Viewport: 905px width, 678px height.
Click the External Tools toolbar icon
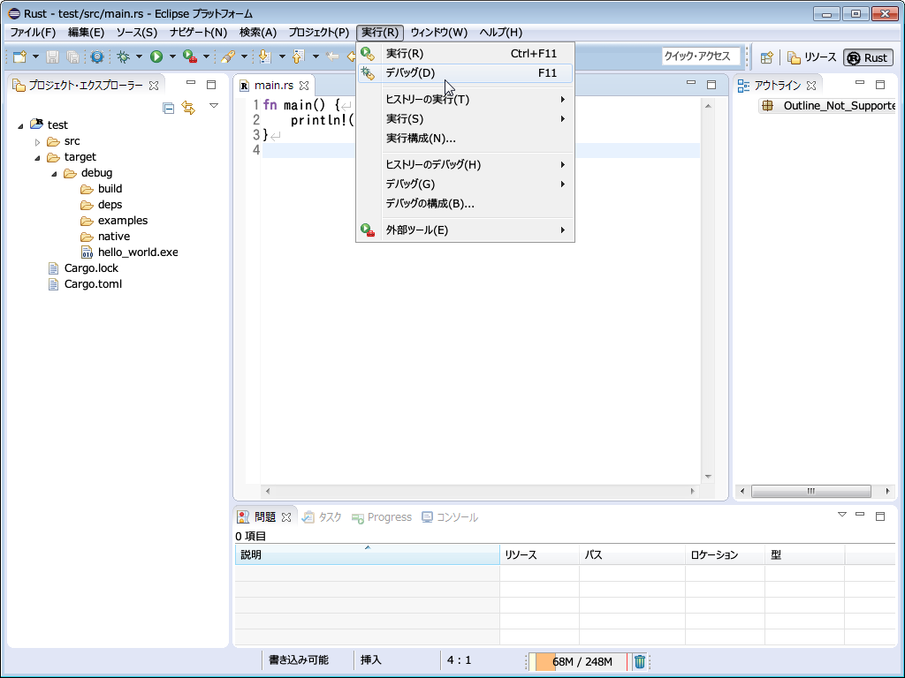coord(190,56)
